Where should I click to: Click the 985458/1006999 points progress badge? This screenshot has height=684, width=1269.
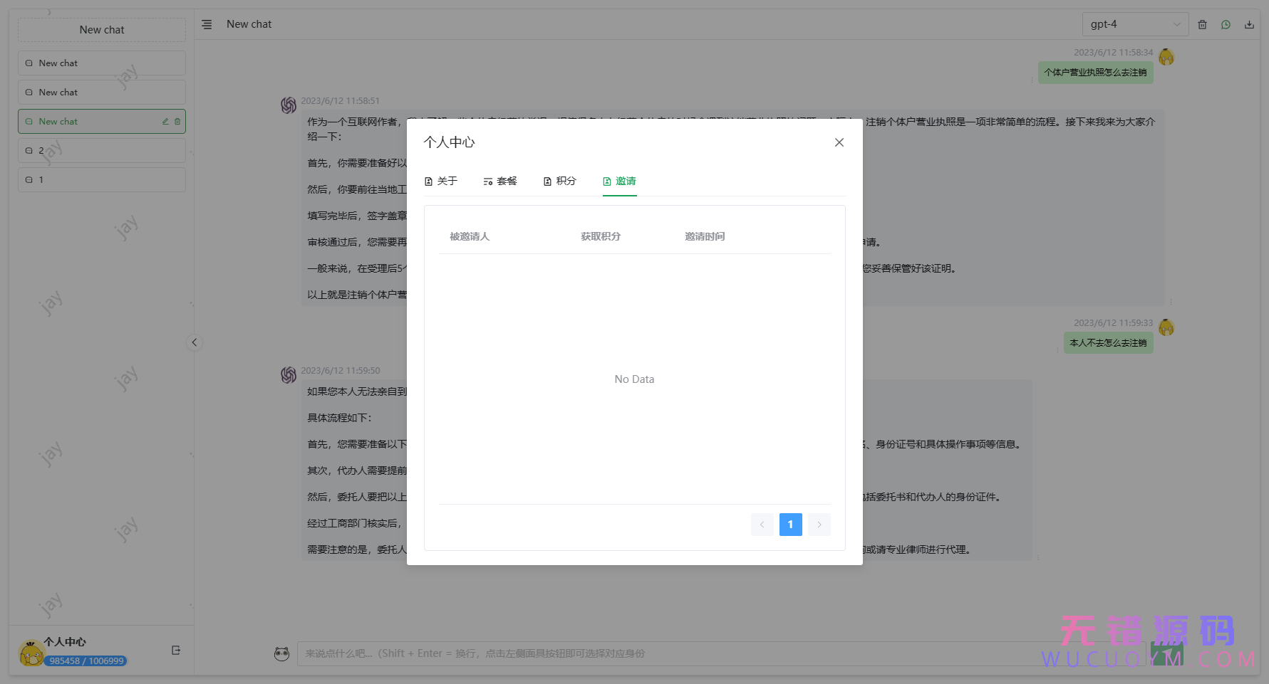pos(86,661)
